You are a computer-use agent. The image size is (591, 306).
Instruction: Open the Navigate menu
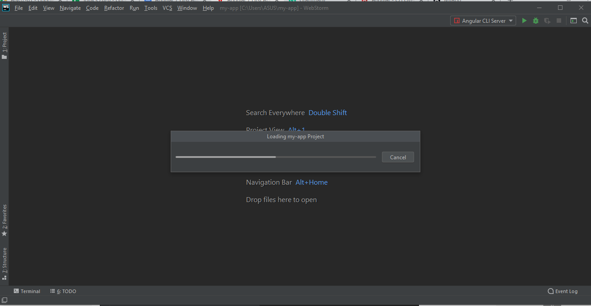[70, 8]
